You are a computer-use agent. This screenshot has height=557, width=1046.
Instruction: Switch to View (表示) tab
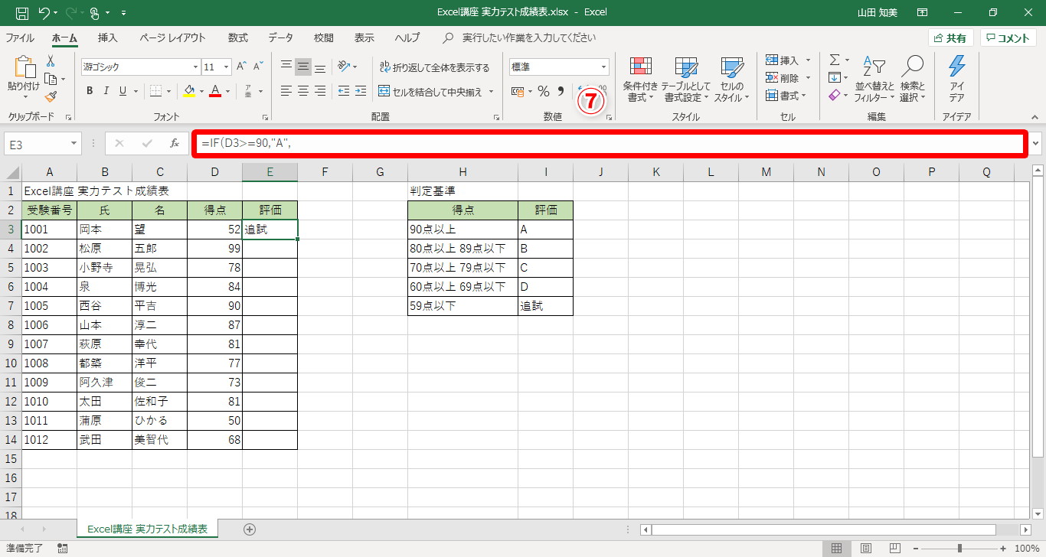(364, 37)
